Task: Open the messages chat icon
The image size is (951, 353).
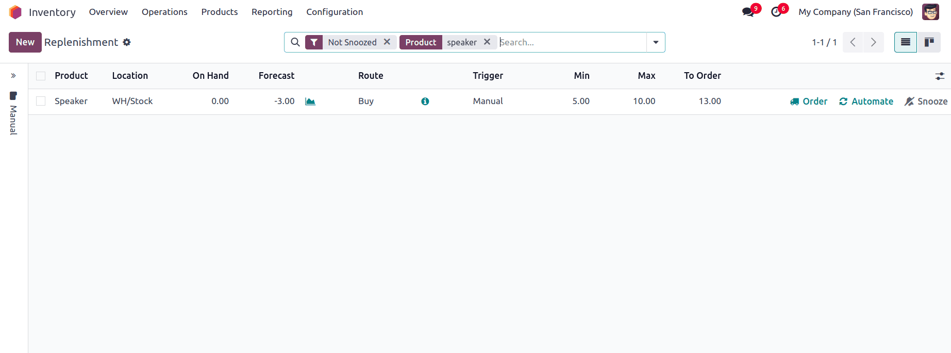Action: click(748, 12)
